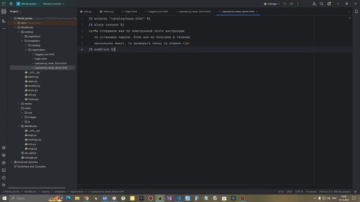Switch to the views.py tab
This screenshot has height=202, width=360.
107,11
